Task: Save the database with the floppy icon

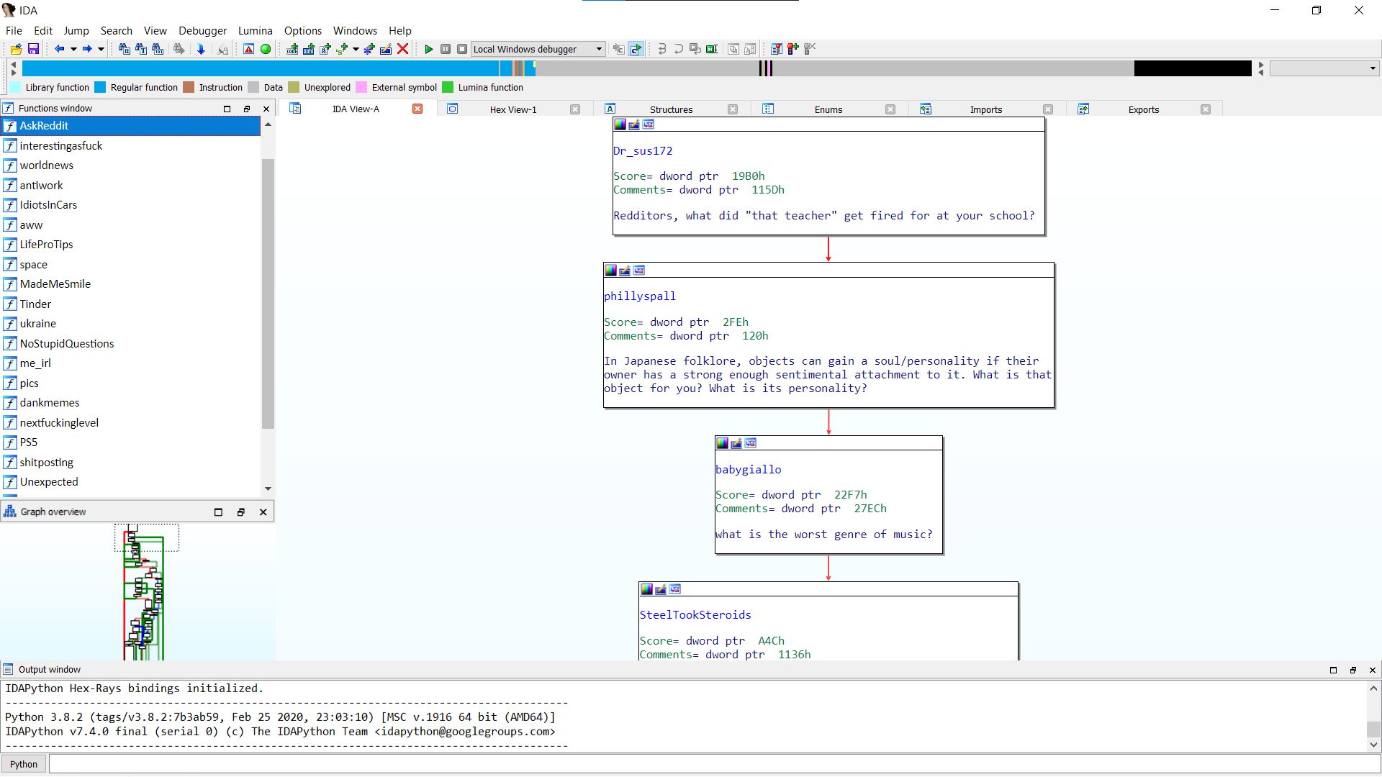Action: pyautogui.click(x=33, y=49)
